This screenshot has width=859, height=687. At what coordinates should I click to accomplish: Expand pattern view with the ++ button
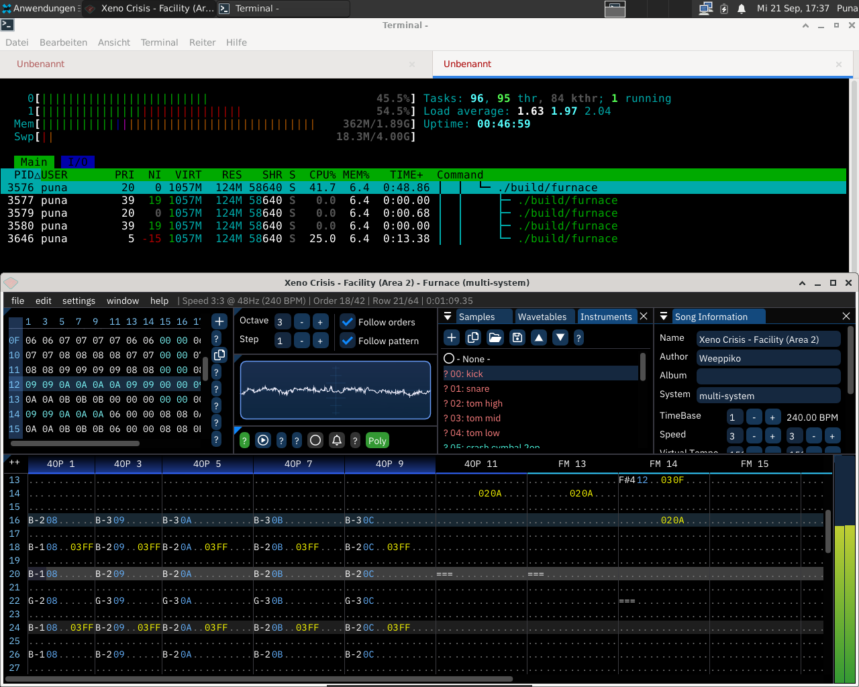14,463
